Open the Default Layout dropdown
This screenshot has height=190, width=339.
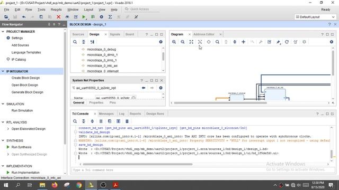click(315, 17)
